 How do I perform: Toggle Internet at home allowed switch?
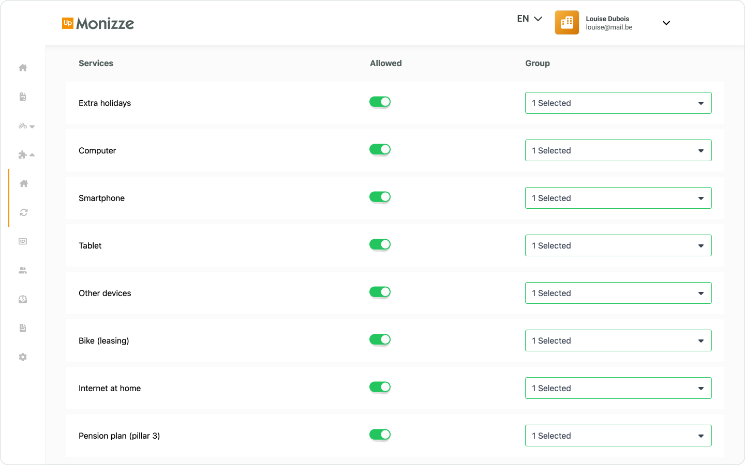(x=380, y=387)
